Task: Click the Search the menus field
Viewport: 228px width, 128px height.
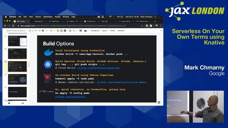Action: click(16, 31)
